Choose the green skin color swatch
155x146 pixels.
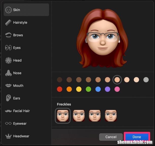(x=88, y=89)
